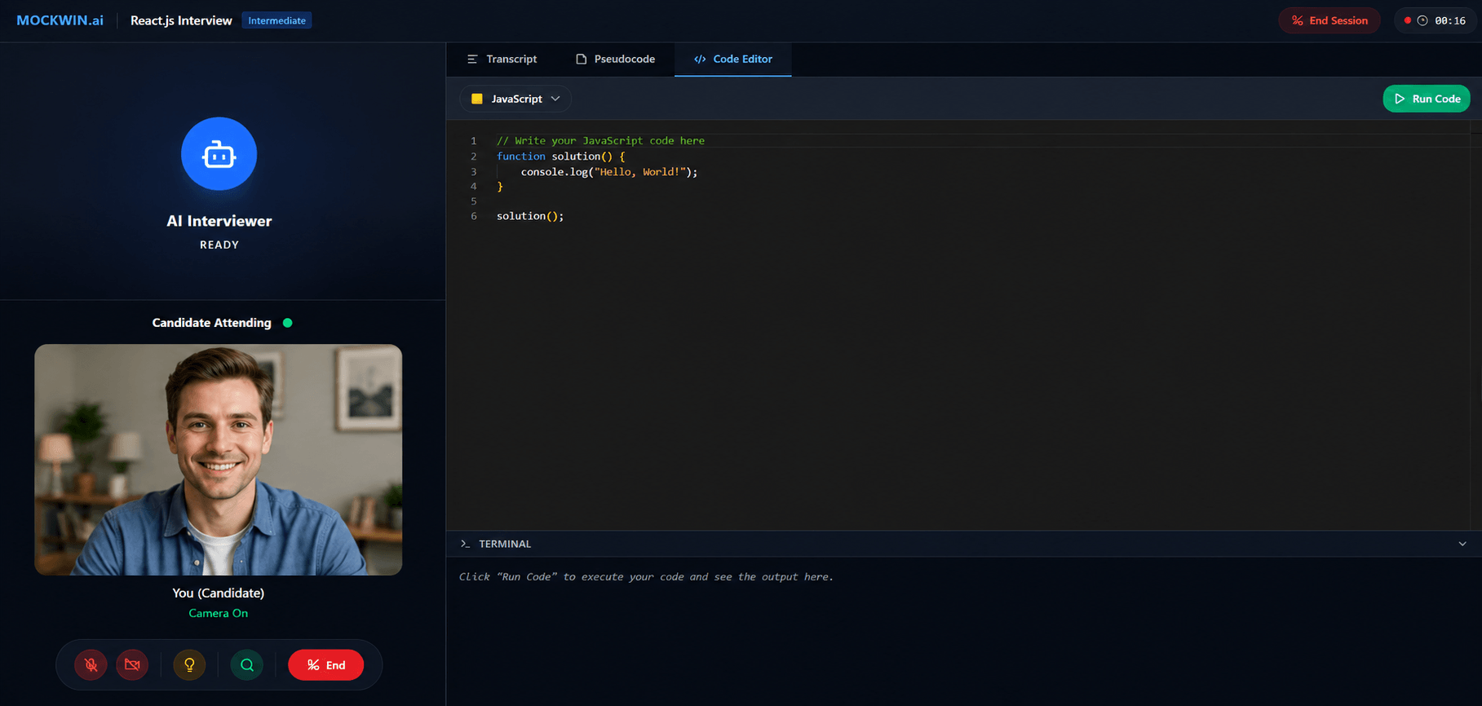Switch to the Transcript tab
This screenshot has width=1482, height=706.
coord(502,59)
